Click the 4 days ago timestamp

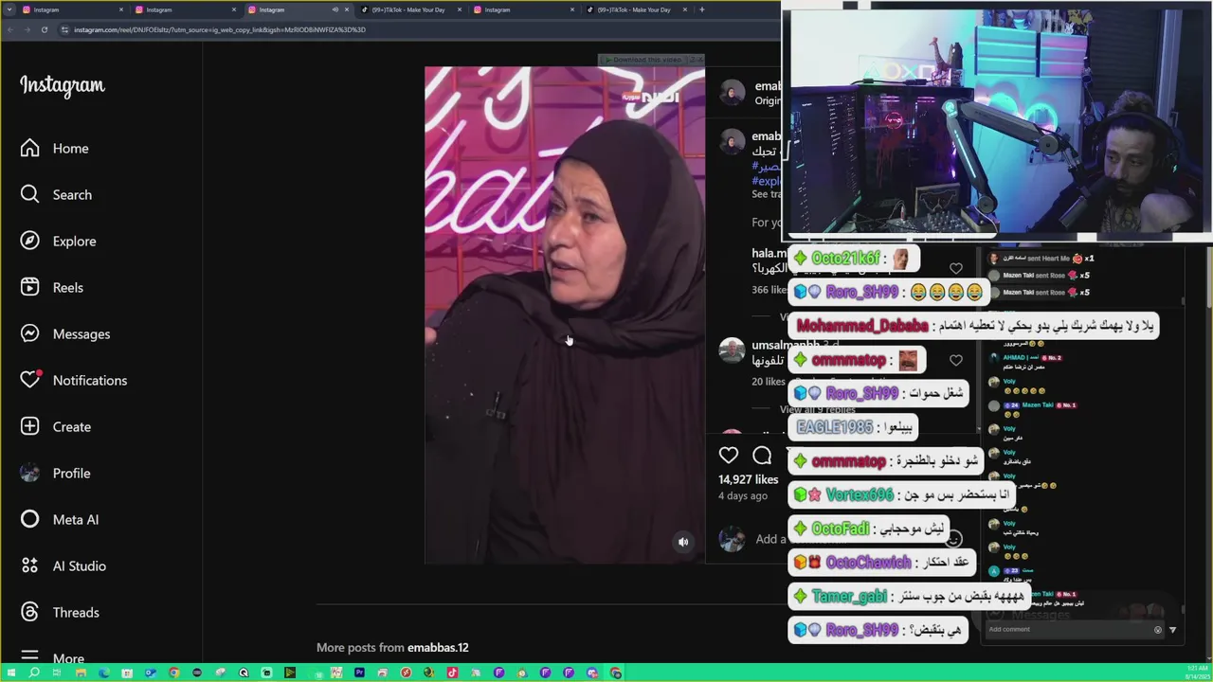pos(743,496)
